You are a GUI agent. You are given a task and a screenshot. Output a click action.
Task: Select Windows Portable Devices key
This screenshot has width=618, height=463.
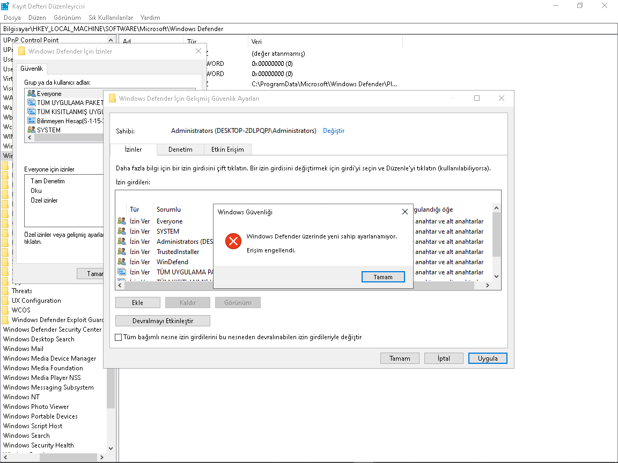tap(40, 416)
